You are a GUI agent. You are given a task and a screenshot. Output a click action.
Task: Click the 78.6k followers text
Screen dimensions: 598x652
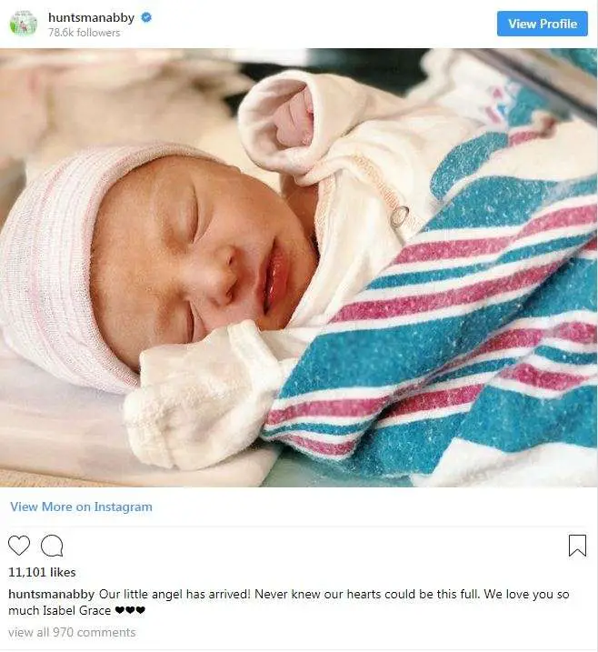coord(85,33)
